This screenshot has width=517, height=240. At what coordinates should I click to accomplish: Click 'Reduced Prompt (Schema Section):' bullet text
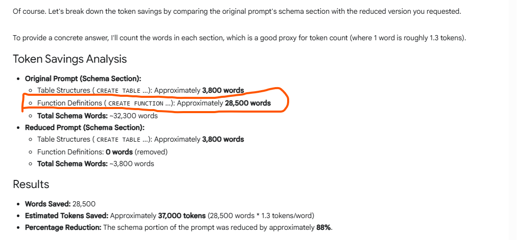(x=85, y=127)
